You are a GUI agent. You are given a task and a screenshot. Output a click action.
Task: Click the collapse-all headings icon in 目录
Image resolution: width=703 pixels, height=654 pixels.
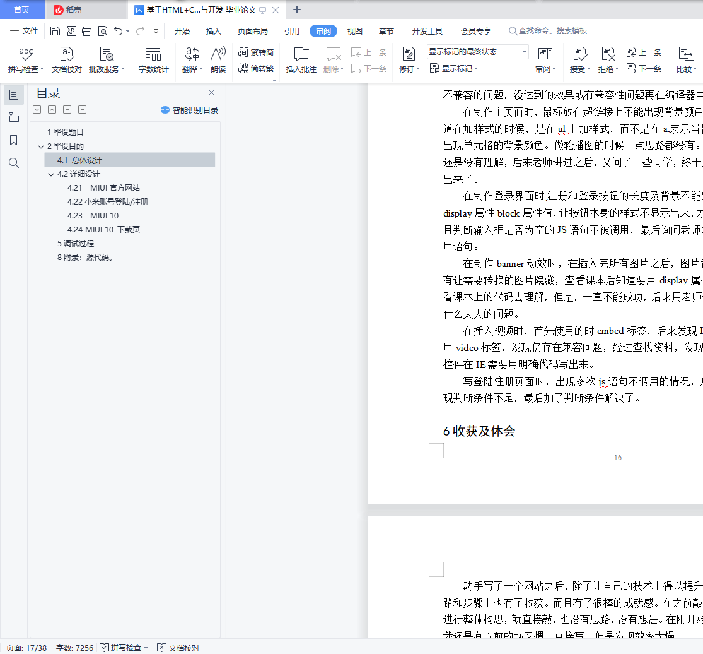52,109
